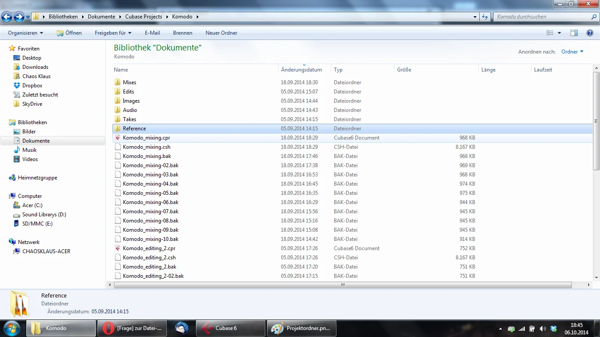Click Brennen in the toolbar
Screen dimensions: 600x337
click(182, 33)
